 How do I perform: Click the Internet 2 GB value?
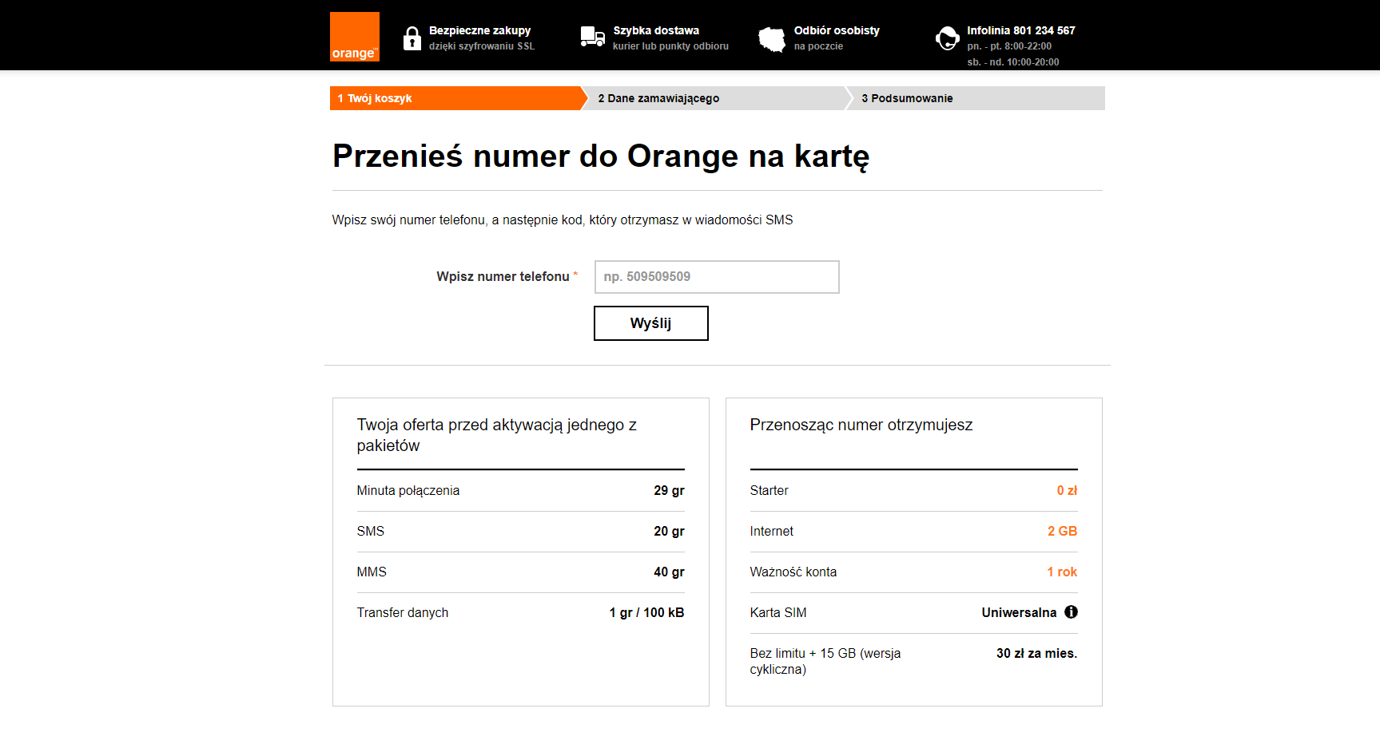(x=1062, y=532)
